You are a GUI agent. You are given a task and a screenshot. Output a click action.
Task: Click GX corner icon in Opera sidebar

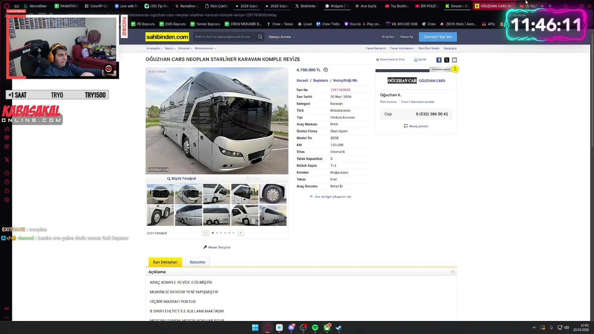click(6, 308)
